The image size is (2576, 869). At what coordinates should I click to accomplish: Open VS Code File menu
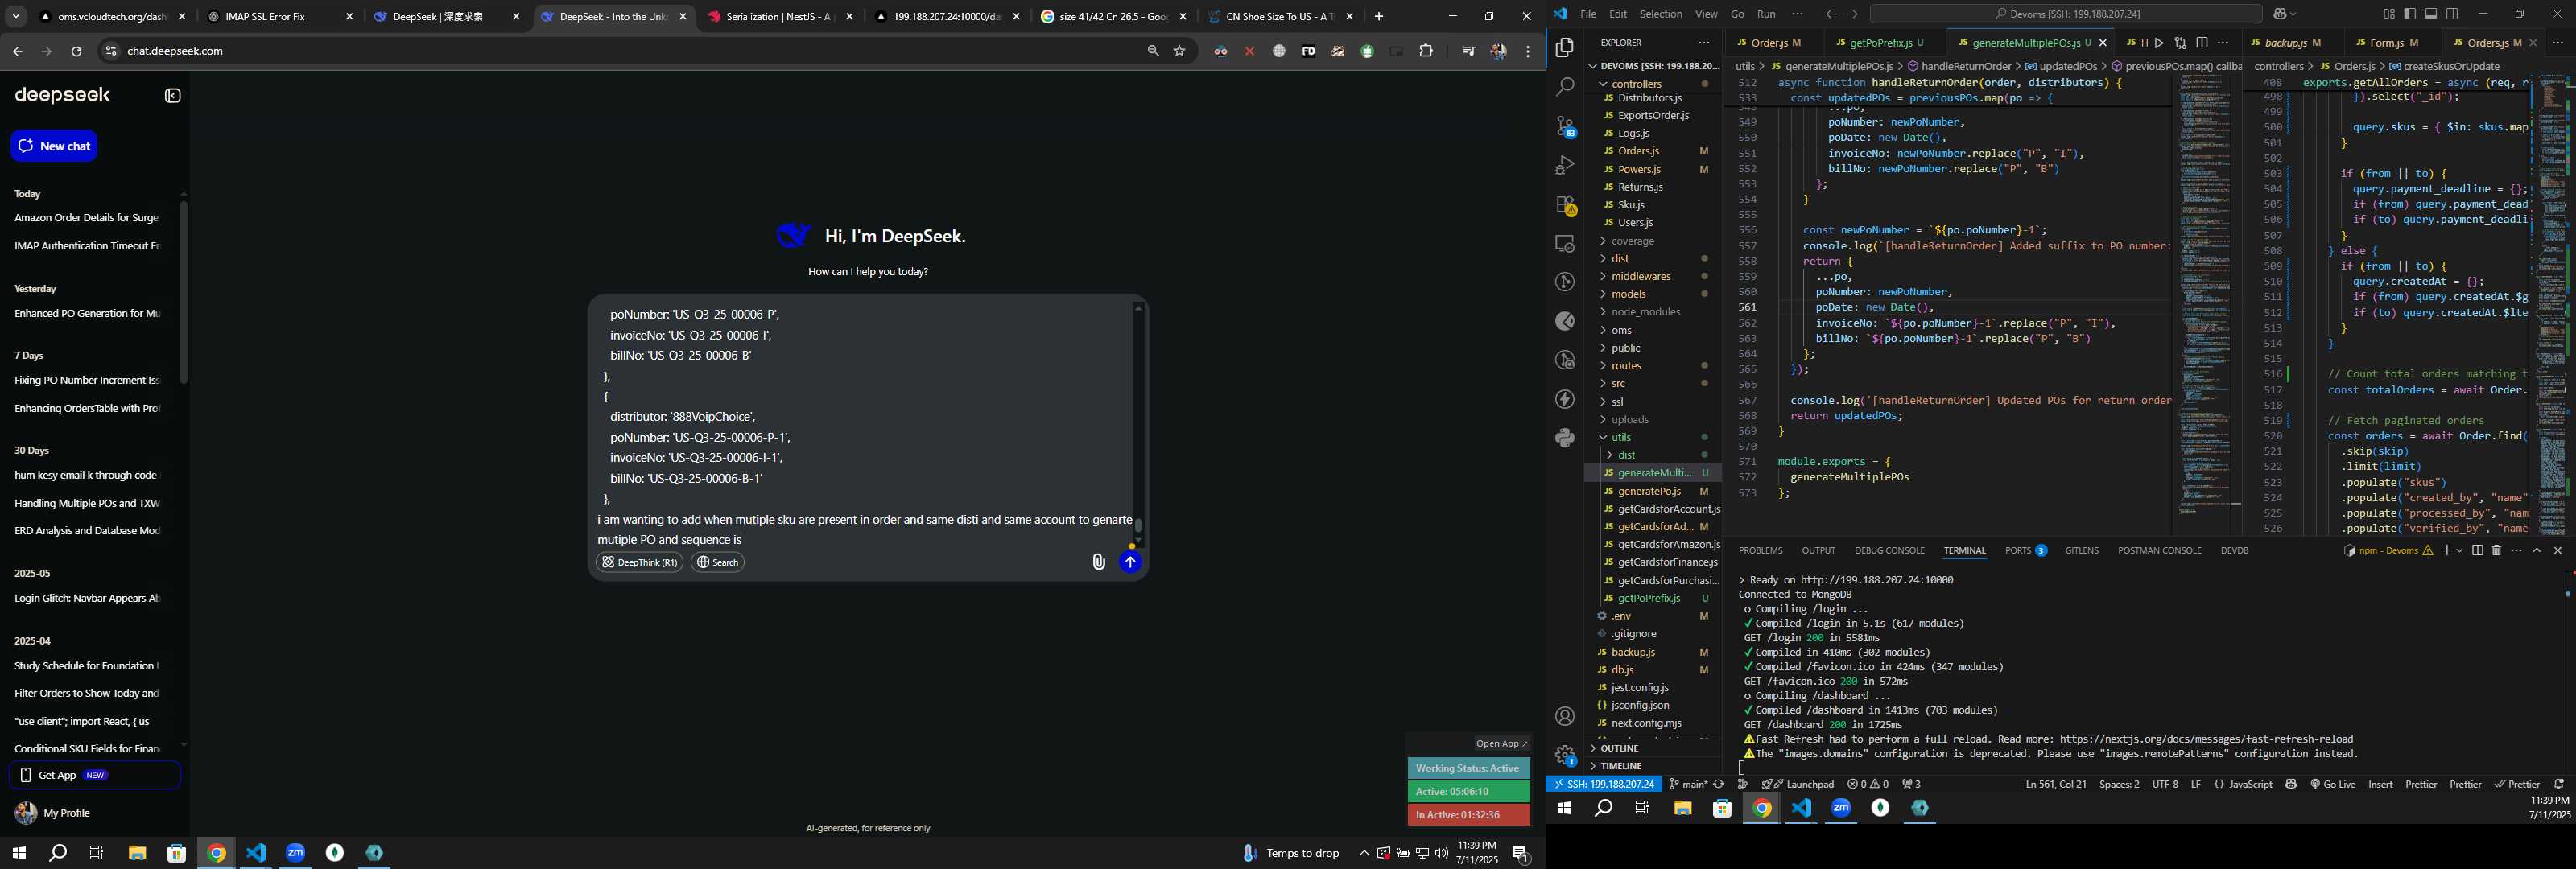click(x=1588, y=14)
